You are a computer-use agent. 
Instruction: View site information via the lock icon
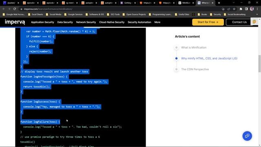21,9
